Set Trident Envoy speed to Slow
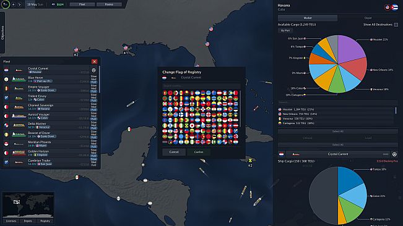The width and height of the screenshot is (403, 226). [x=93, y=95]
